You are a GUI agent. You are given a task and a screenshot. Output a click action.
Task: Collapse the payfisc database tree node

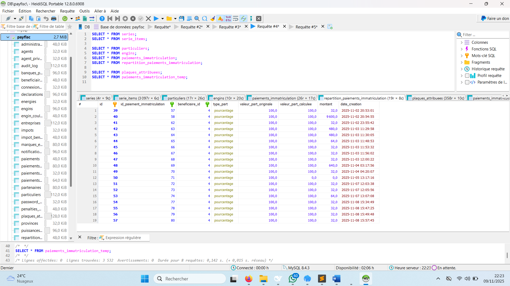[x=8, y=37]
